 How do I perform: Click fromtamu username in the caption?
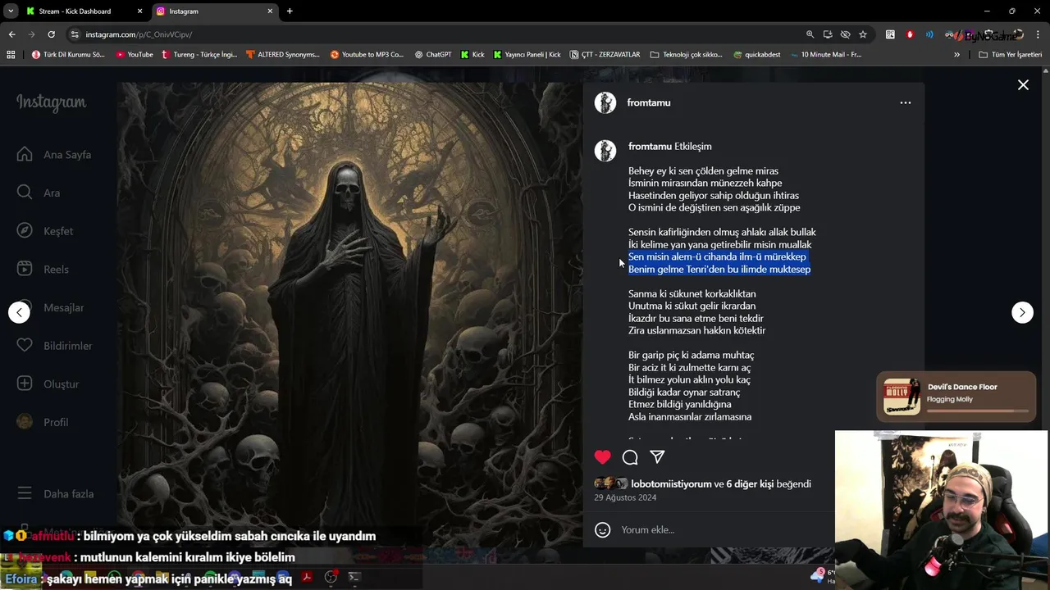coord(650,147)
